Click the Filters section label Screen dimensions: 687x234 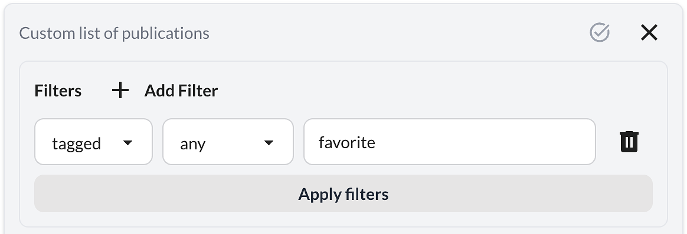coord(58,91)
